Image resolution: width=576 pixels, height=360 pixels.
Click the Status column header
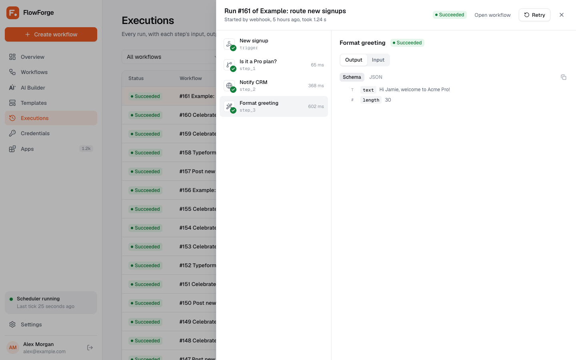pyautogui.click(x=136, y=78)
